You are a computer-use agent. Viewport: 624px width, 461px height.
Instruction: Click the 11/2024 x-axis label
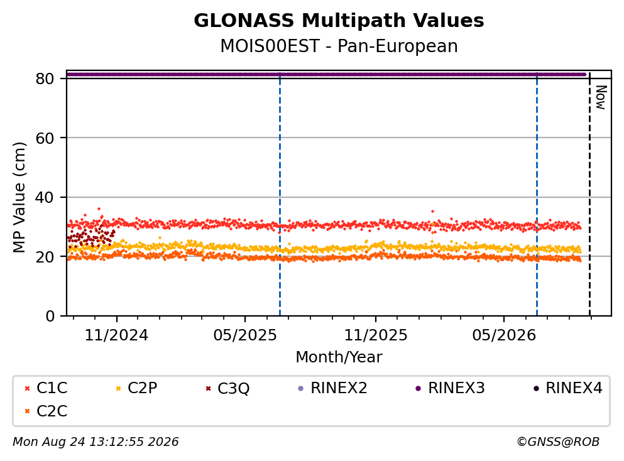click(x=116, y=335)
